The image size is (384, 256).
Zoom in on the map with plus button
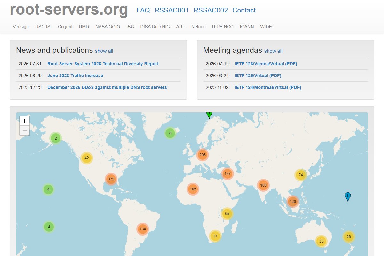[x=25, y=121]
